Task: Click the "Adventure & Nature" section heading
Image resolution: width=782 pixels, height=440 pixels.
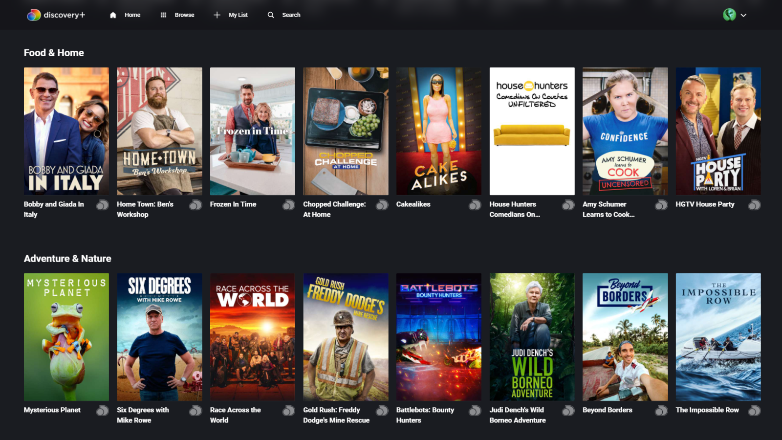Action: coord(67,259)
